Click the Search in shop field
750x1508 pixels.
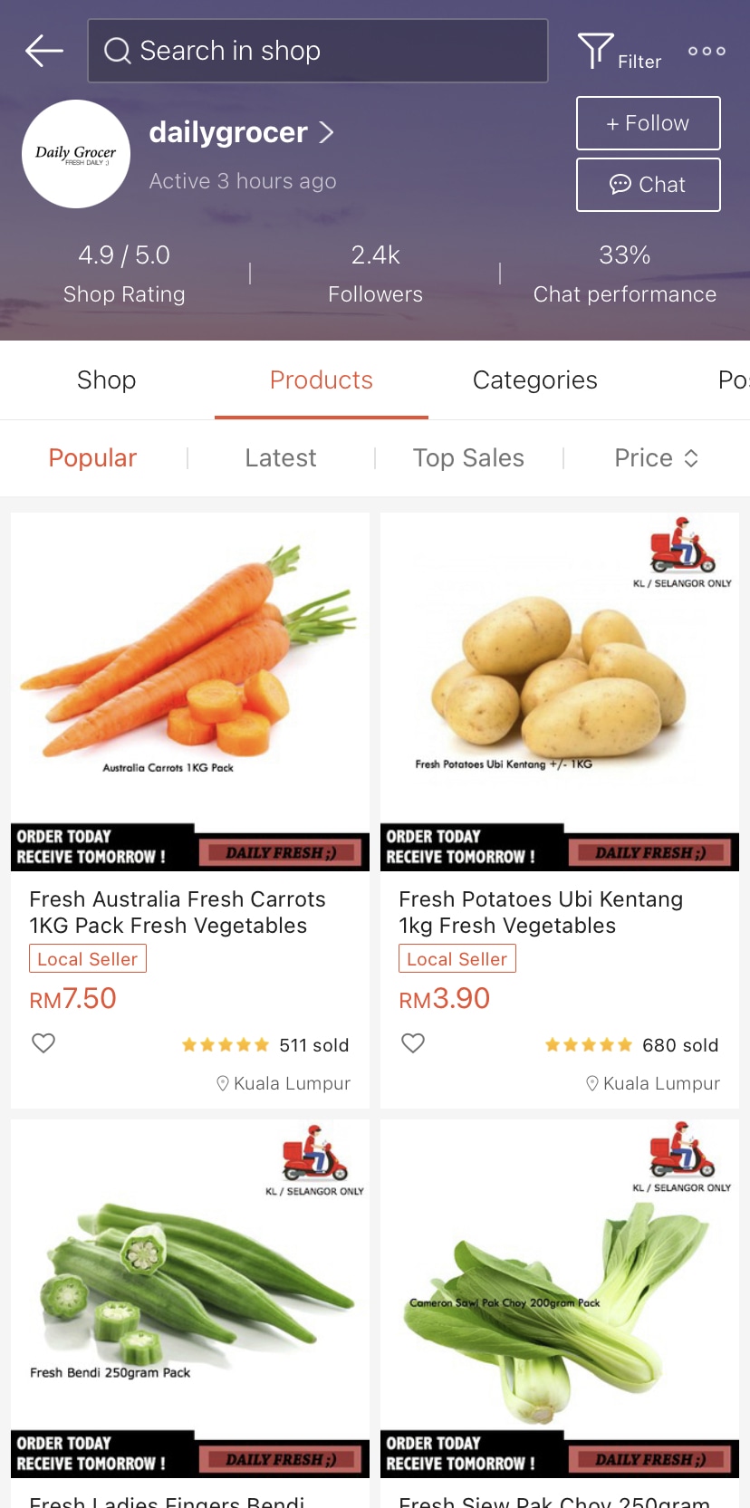317,51
